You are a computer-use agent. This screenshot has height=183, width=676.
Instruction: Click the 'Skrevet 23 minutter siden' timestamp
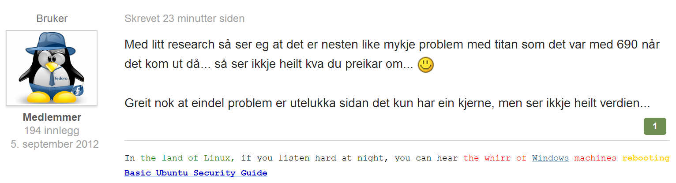coord(184,19)
